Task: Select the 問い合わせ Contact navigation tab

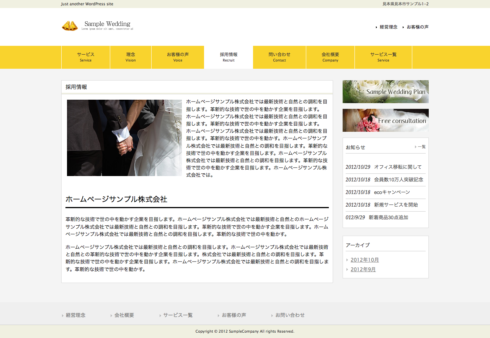Action: click(279, 57)
